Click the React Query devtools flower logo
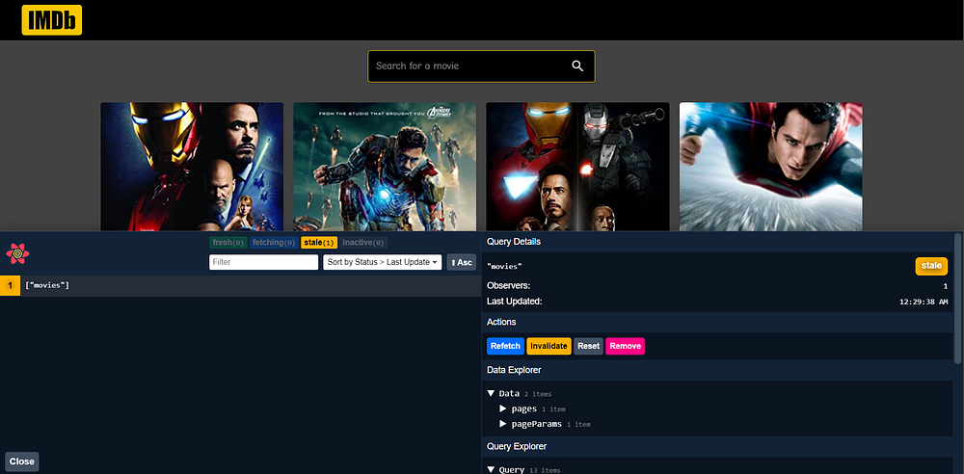Image resolution: width=964 pixels, height=474 pixels. [x=17, y=253]
